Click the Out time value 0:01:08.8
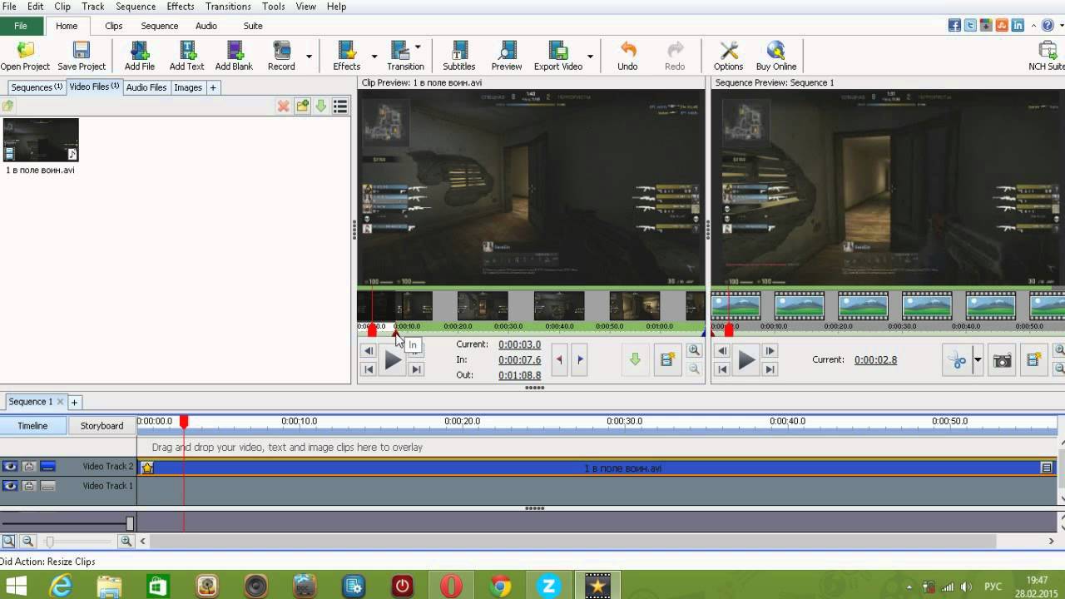 click(519, 375)
